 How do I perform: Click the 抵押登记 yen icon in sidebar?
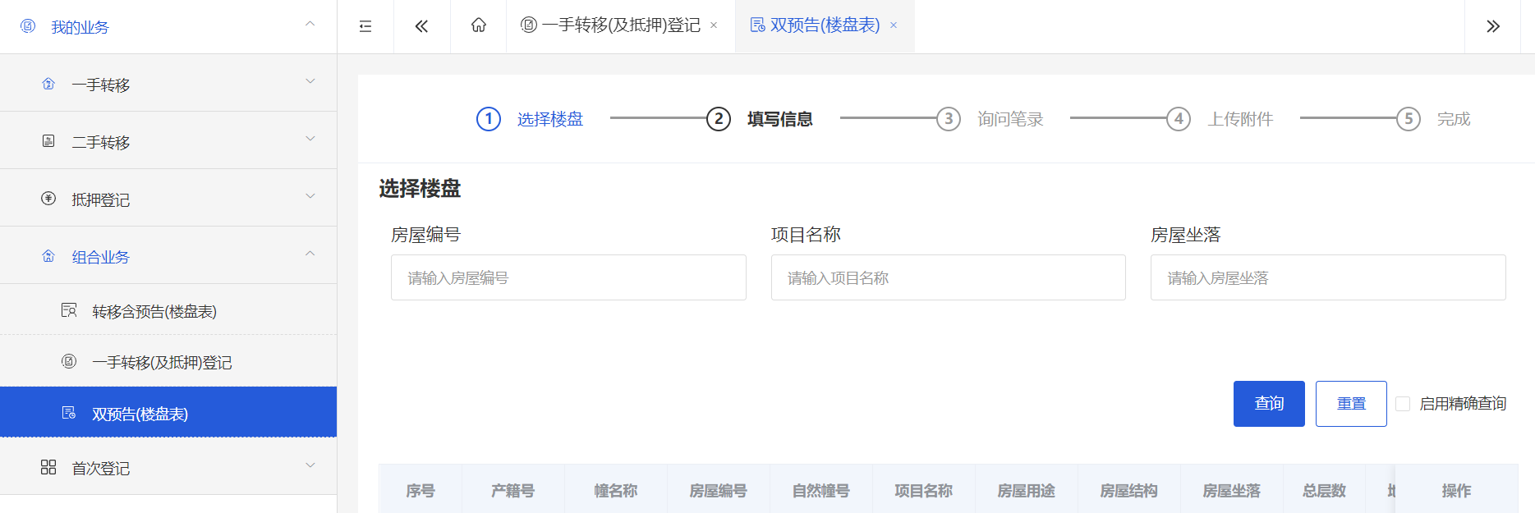tap(48, 199)
